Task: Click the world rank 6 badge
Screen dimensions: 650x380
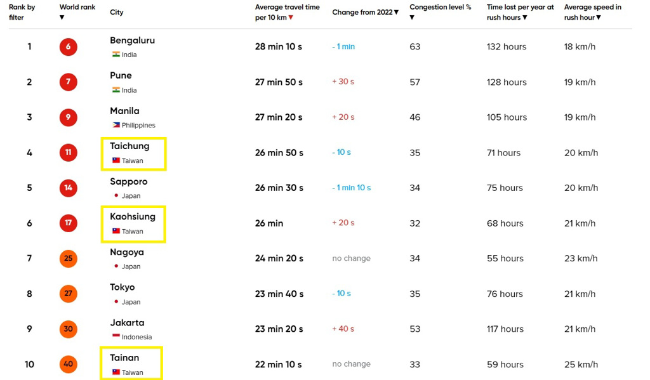Action: point(68,47)
